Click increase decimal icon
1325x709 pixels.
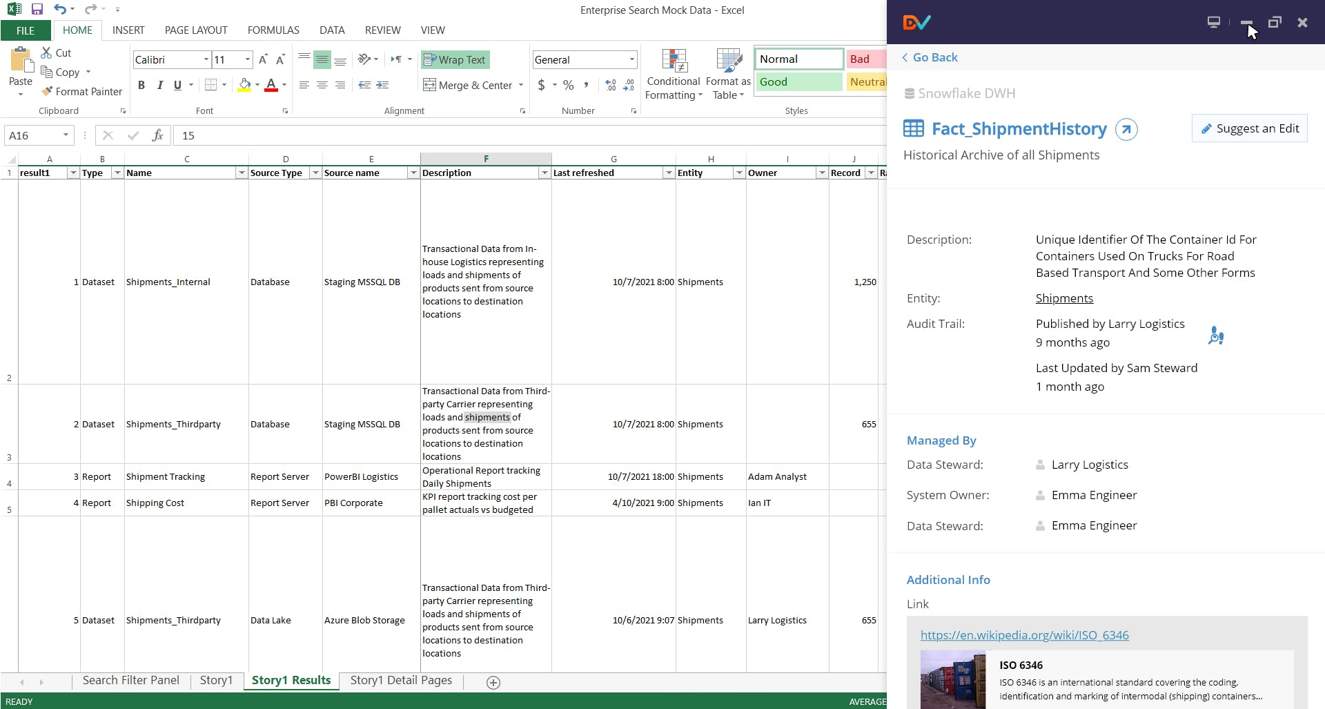pyautogui.click(x=611, y=85)
